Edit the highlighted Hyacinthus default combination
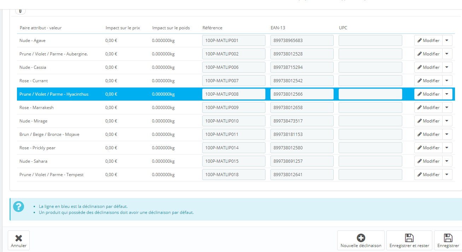 tap(428, 94)
